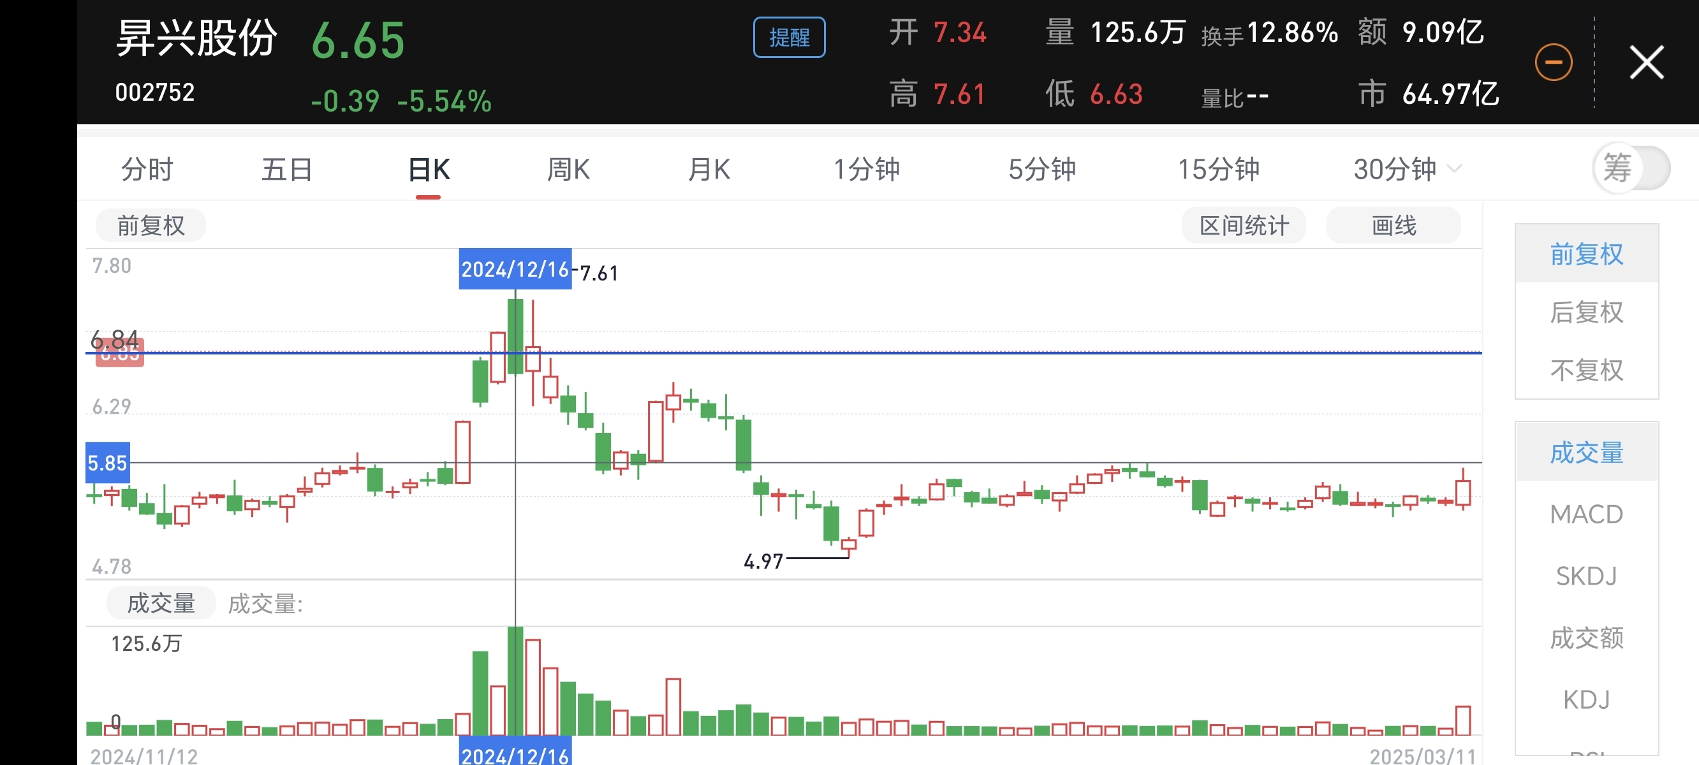This screenshot has height=765, width=1699.
Task: Select the 成交额 turnover indicator
Action: click(1586, 637)
